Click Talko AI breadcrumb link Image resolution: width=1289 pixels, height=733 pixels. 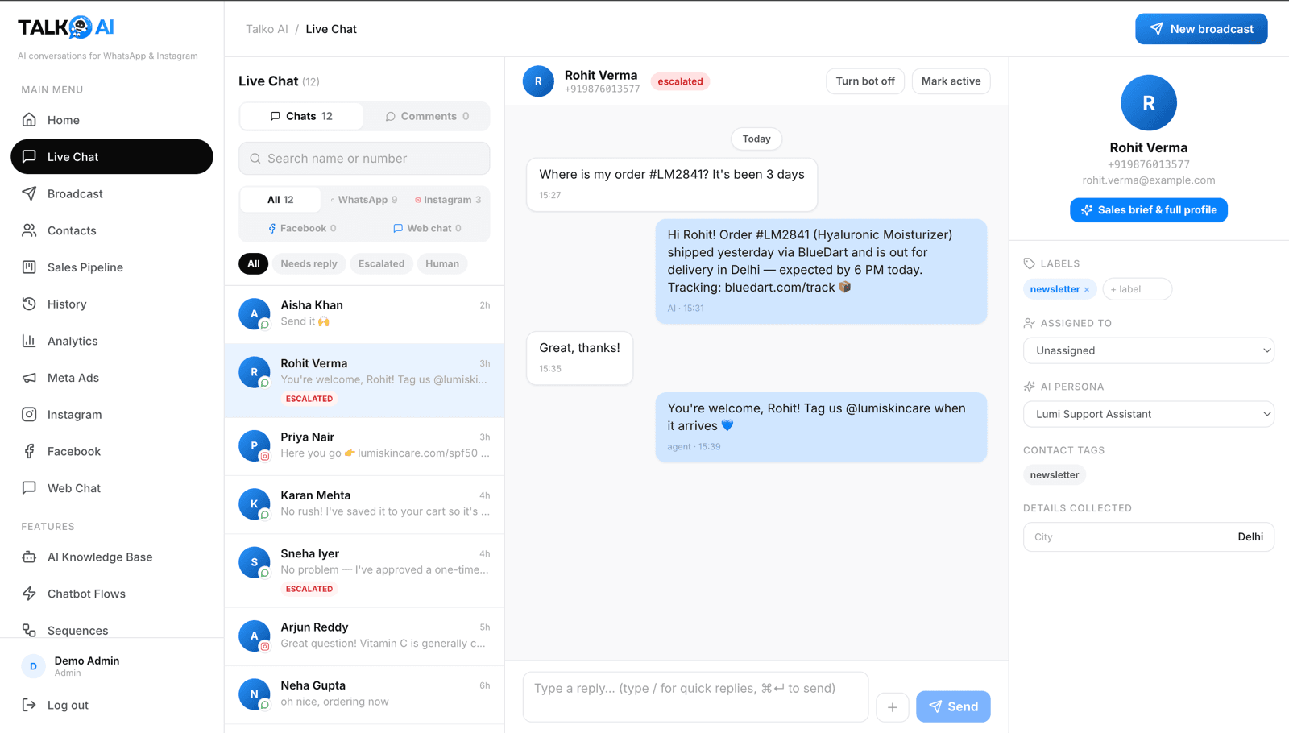[267, 29]
